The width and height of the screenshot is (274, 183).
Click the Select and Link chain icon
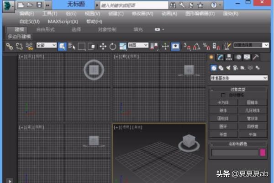tap(9, 46)
